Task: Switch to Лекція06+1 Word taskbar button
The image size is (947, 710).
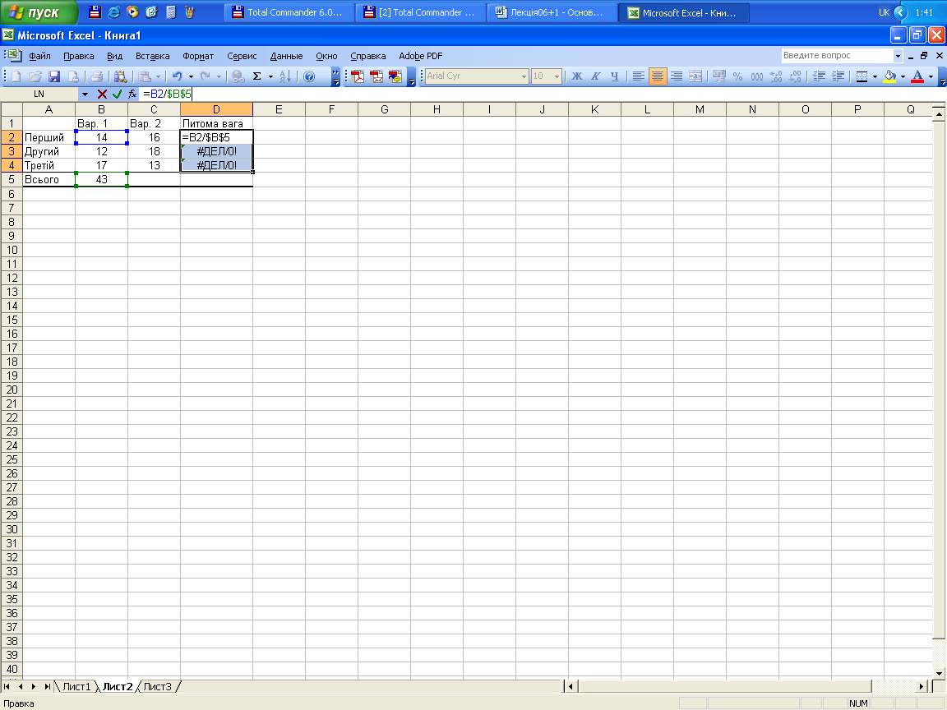Action: click(x=552, y=12)
